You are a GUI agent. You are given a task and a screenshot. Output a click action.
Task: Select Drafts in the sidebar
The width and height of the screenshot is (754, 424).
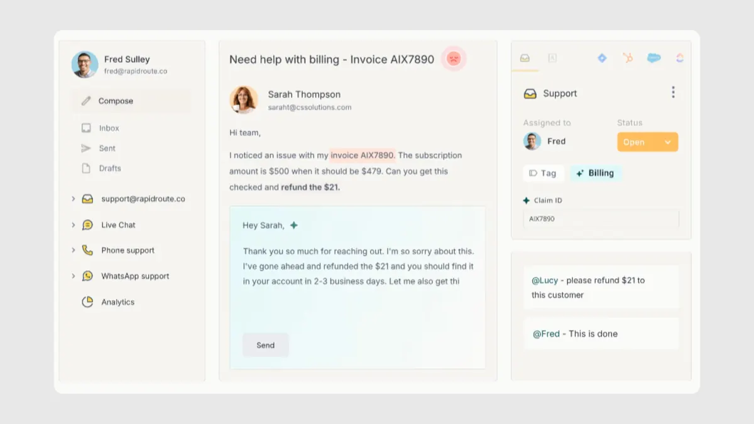(110, 168)
